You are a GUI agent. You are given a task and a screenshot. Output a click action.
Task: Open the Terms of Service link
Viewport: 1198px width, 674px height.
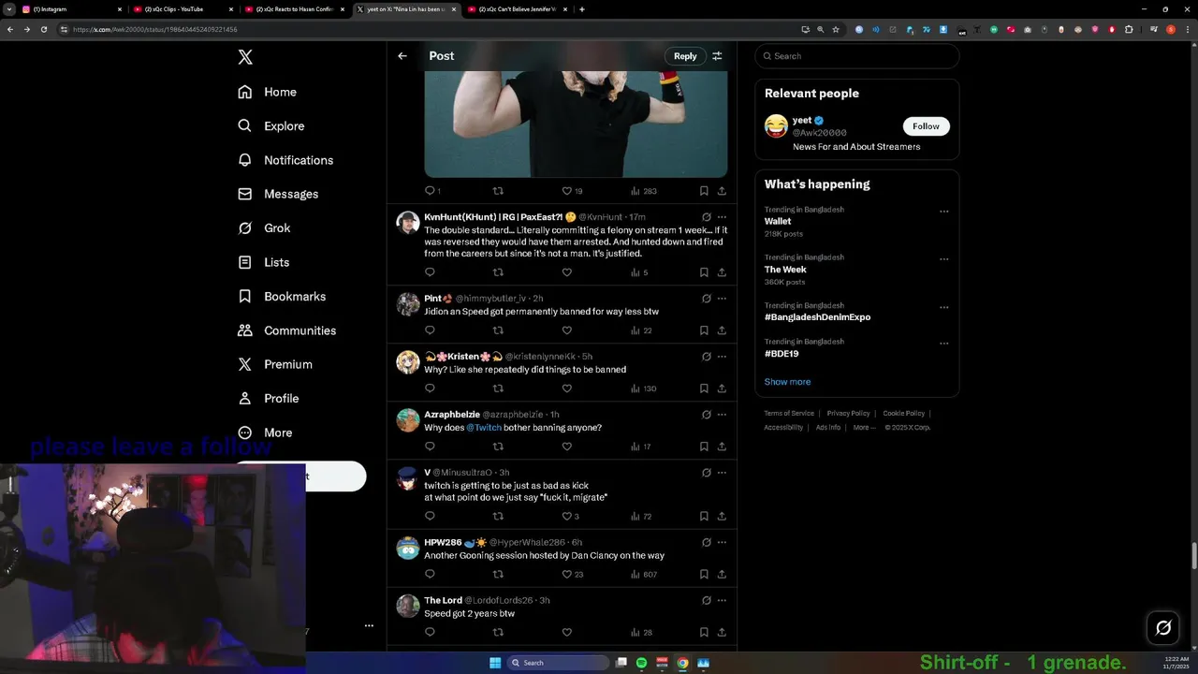coord(789,414)
